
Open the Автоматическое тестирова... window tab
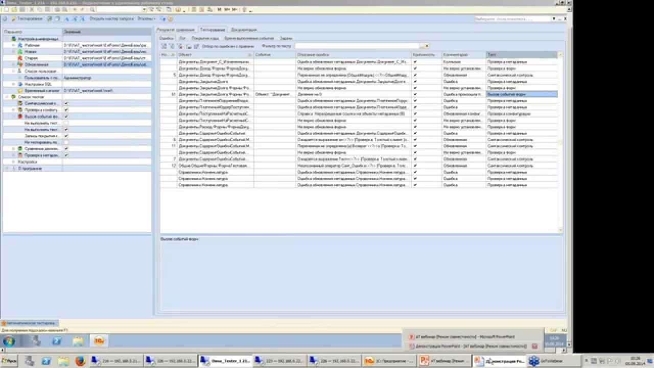click(x=30, y=324)
